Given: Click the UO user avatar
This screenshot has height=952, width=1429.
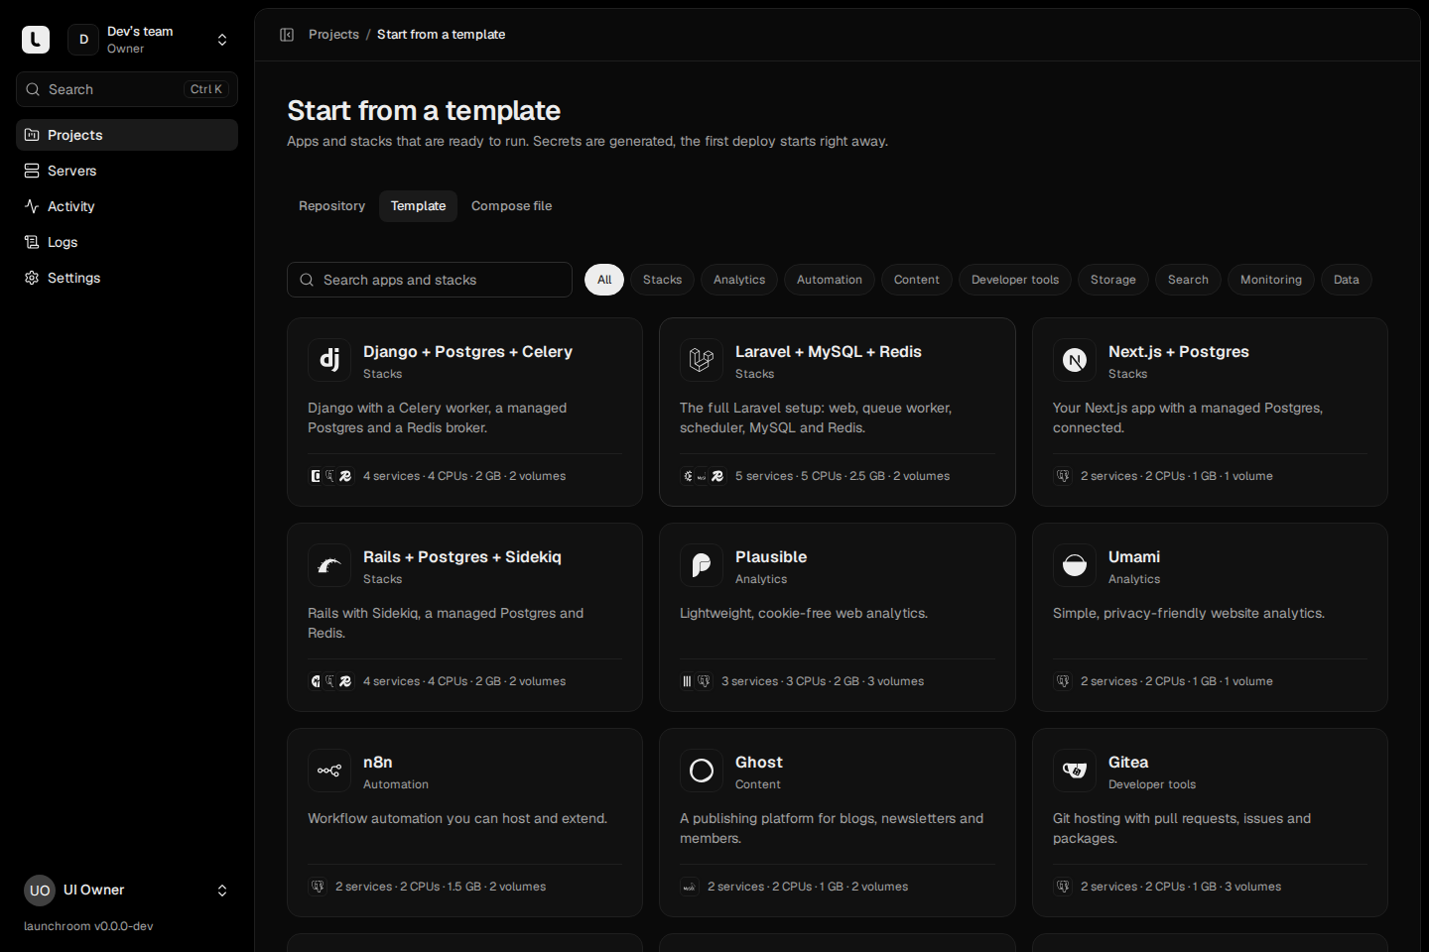Looking at the screenshot, I should pyautogui.click(x=40, y=891).
